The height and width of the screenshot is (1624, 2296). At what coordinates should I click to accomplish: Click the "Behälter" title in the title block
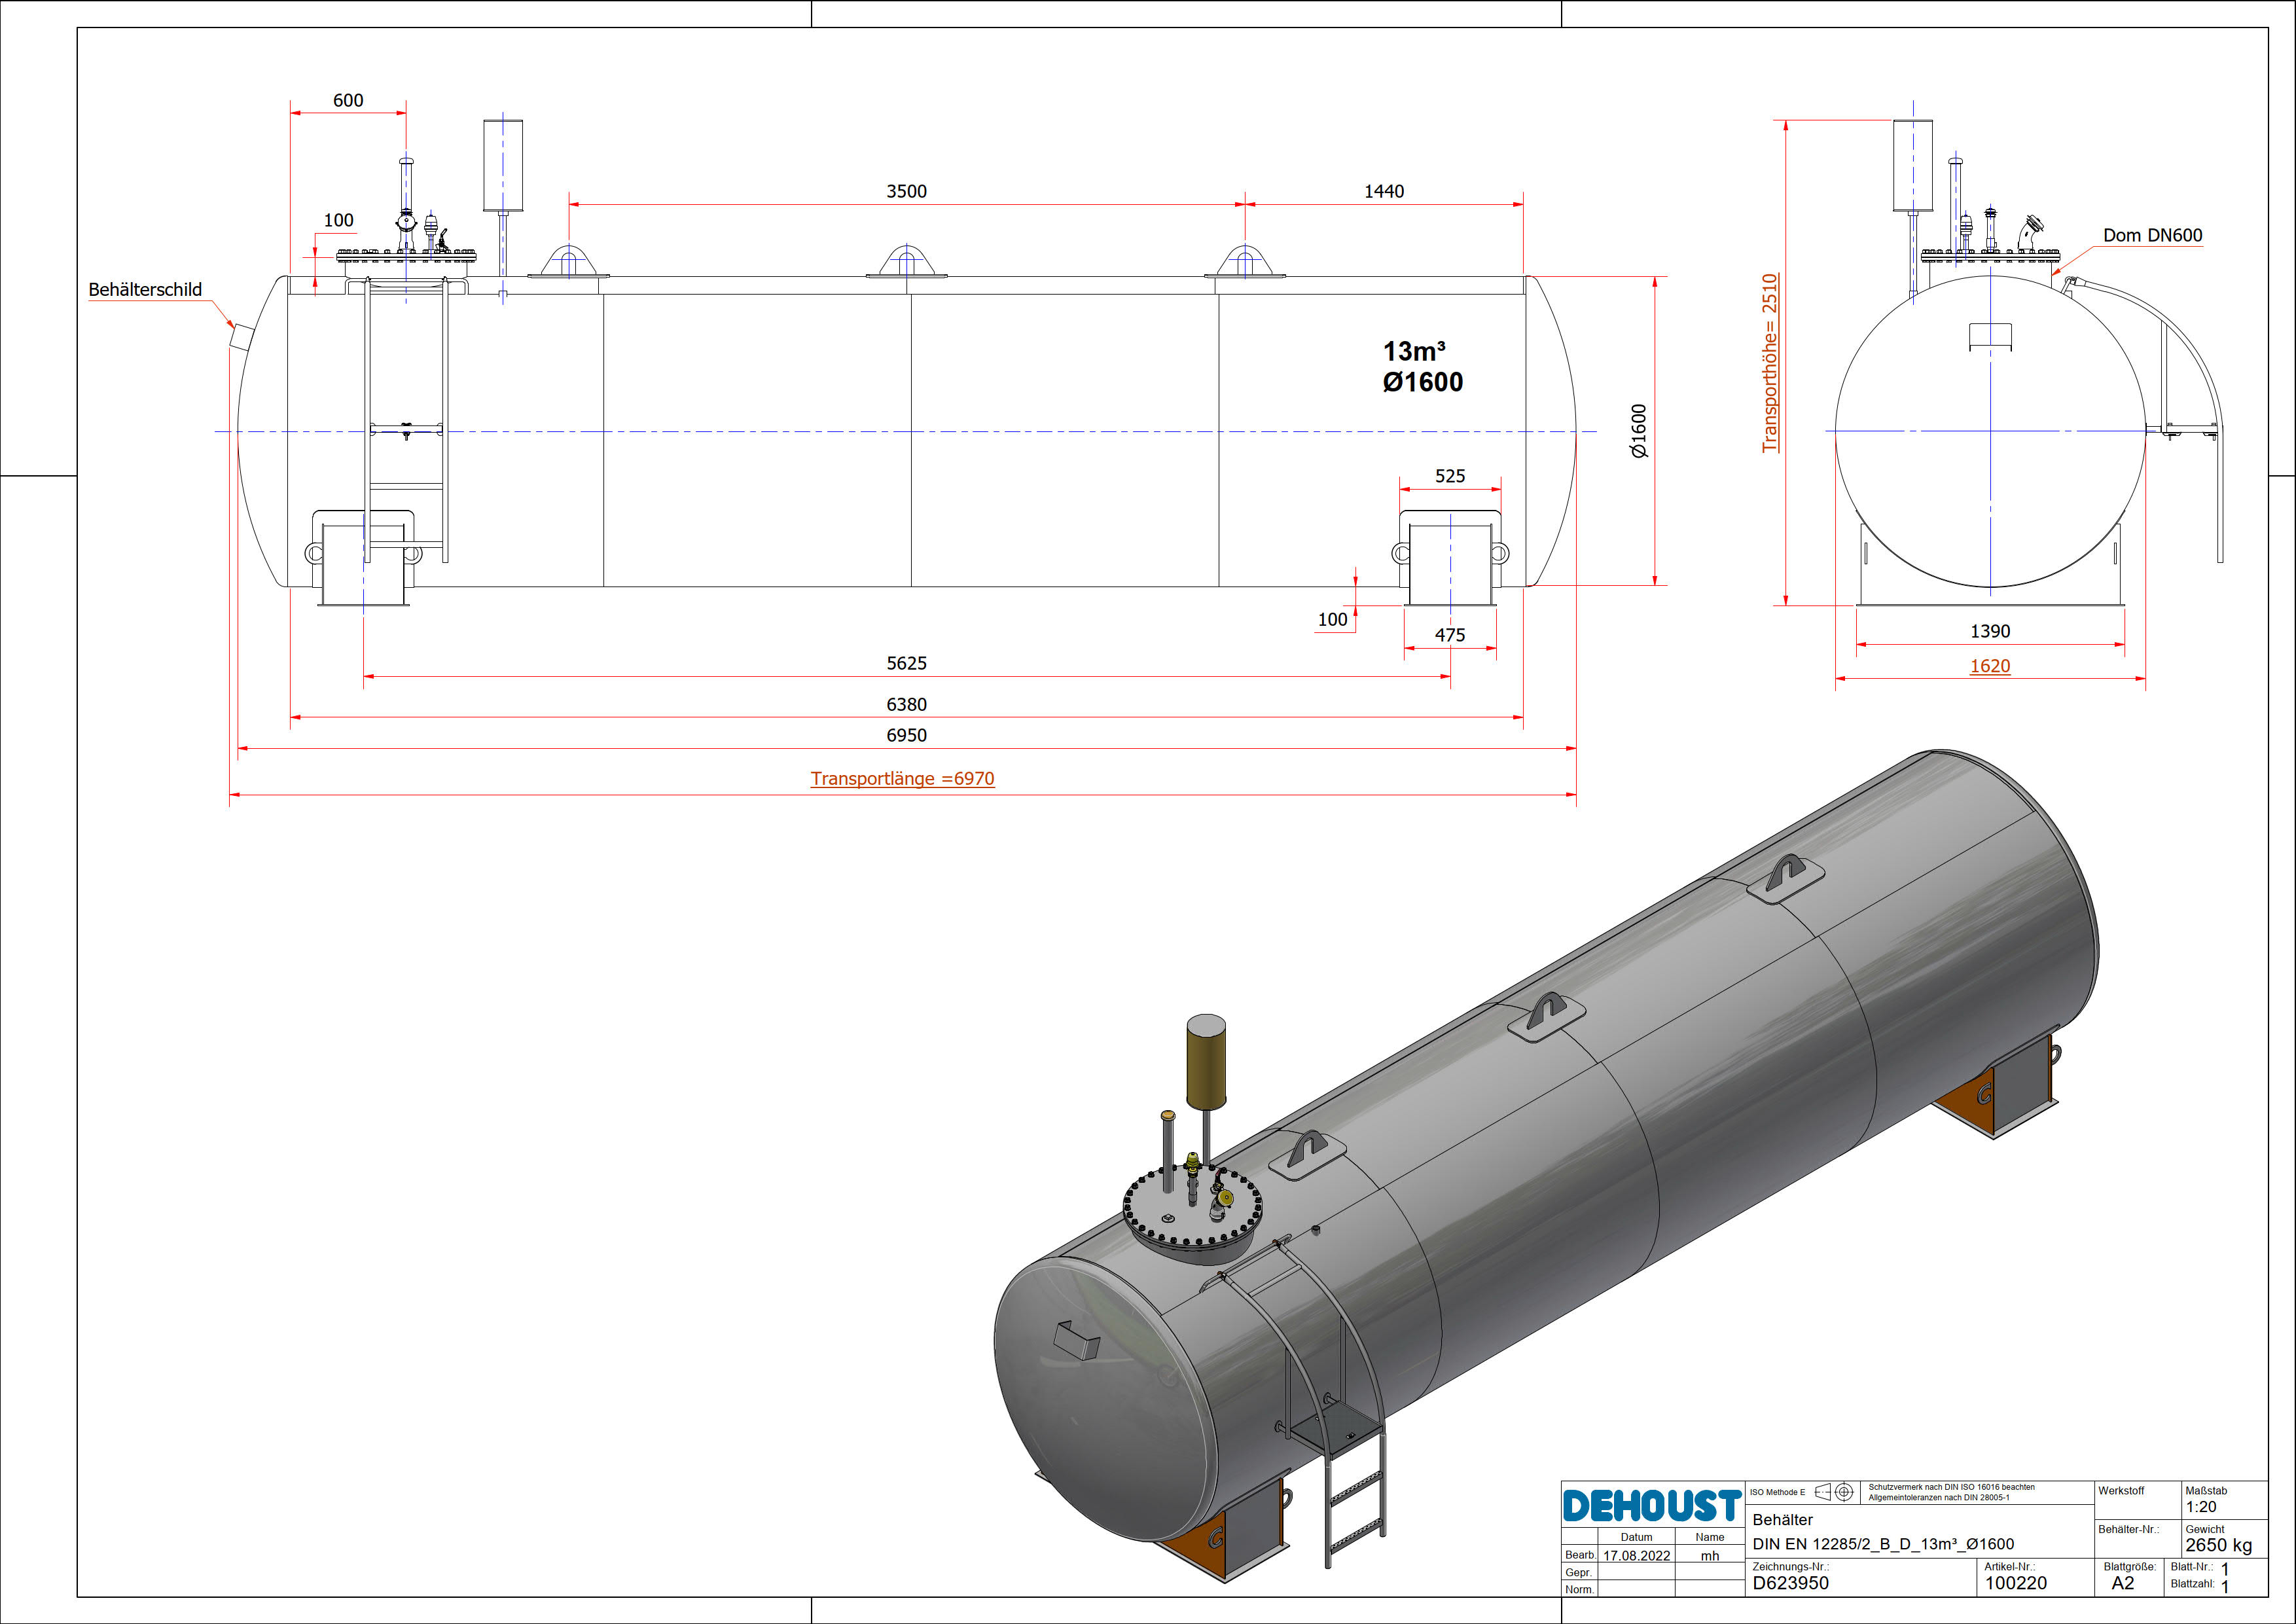coord(1782,1520)
